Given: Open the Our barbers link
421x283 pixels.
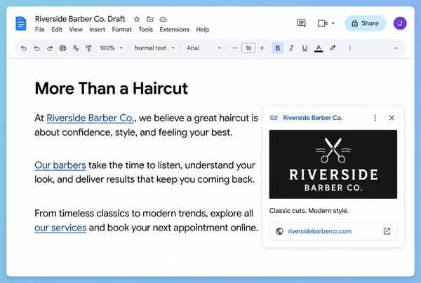Looking at the screenshot, I should coord(60,165).
